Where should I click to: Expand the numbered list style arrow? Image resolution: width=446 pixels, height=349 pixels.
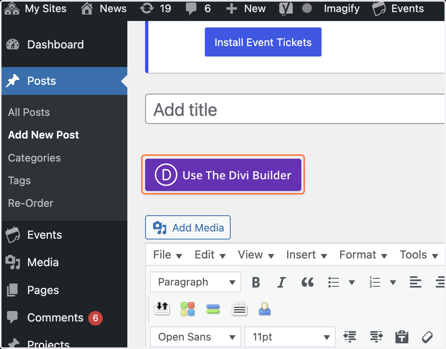point(392,282)
